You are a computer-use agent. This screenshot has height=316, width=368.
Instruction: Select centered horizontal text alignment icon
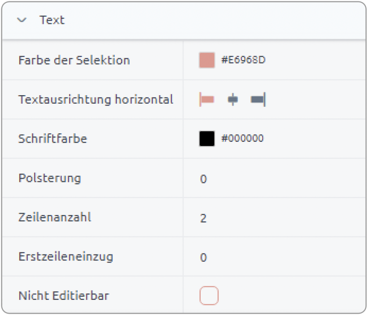point(232,100)
